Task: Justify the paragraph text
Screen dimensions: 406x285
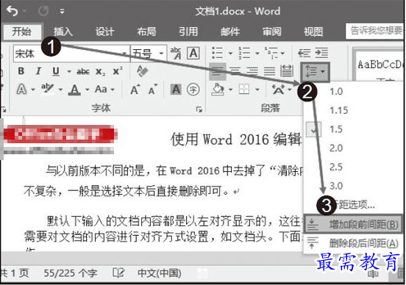Action: [269, 71]
